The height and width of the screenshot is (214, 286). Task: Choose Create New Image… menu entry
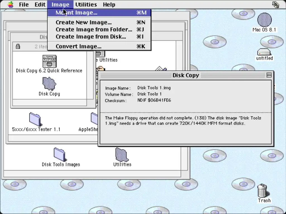99,22
